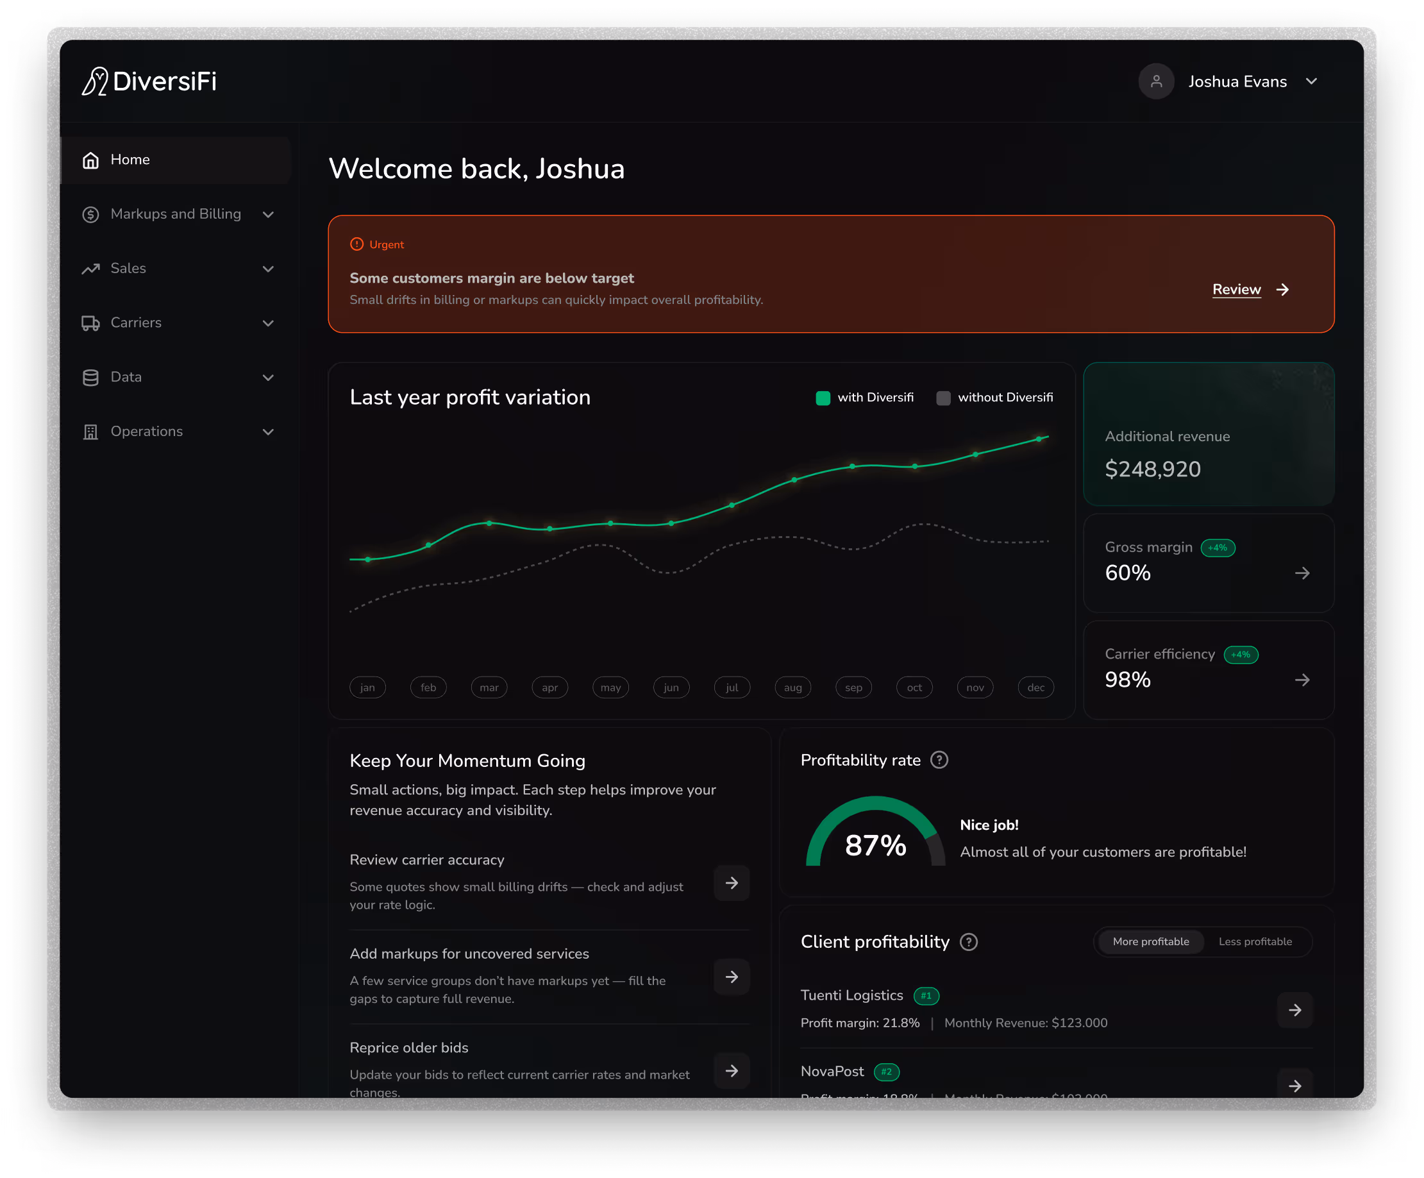Click the DiversiFi logo

coord(149,81)
